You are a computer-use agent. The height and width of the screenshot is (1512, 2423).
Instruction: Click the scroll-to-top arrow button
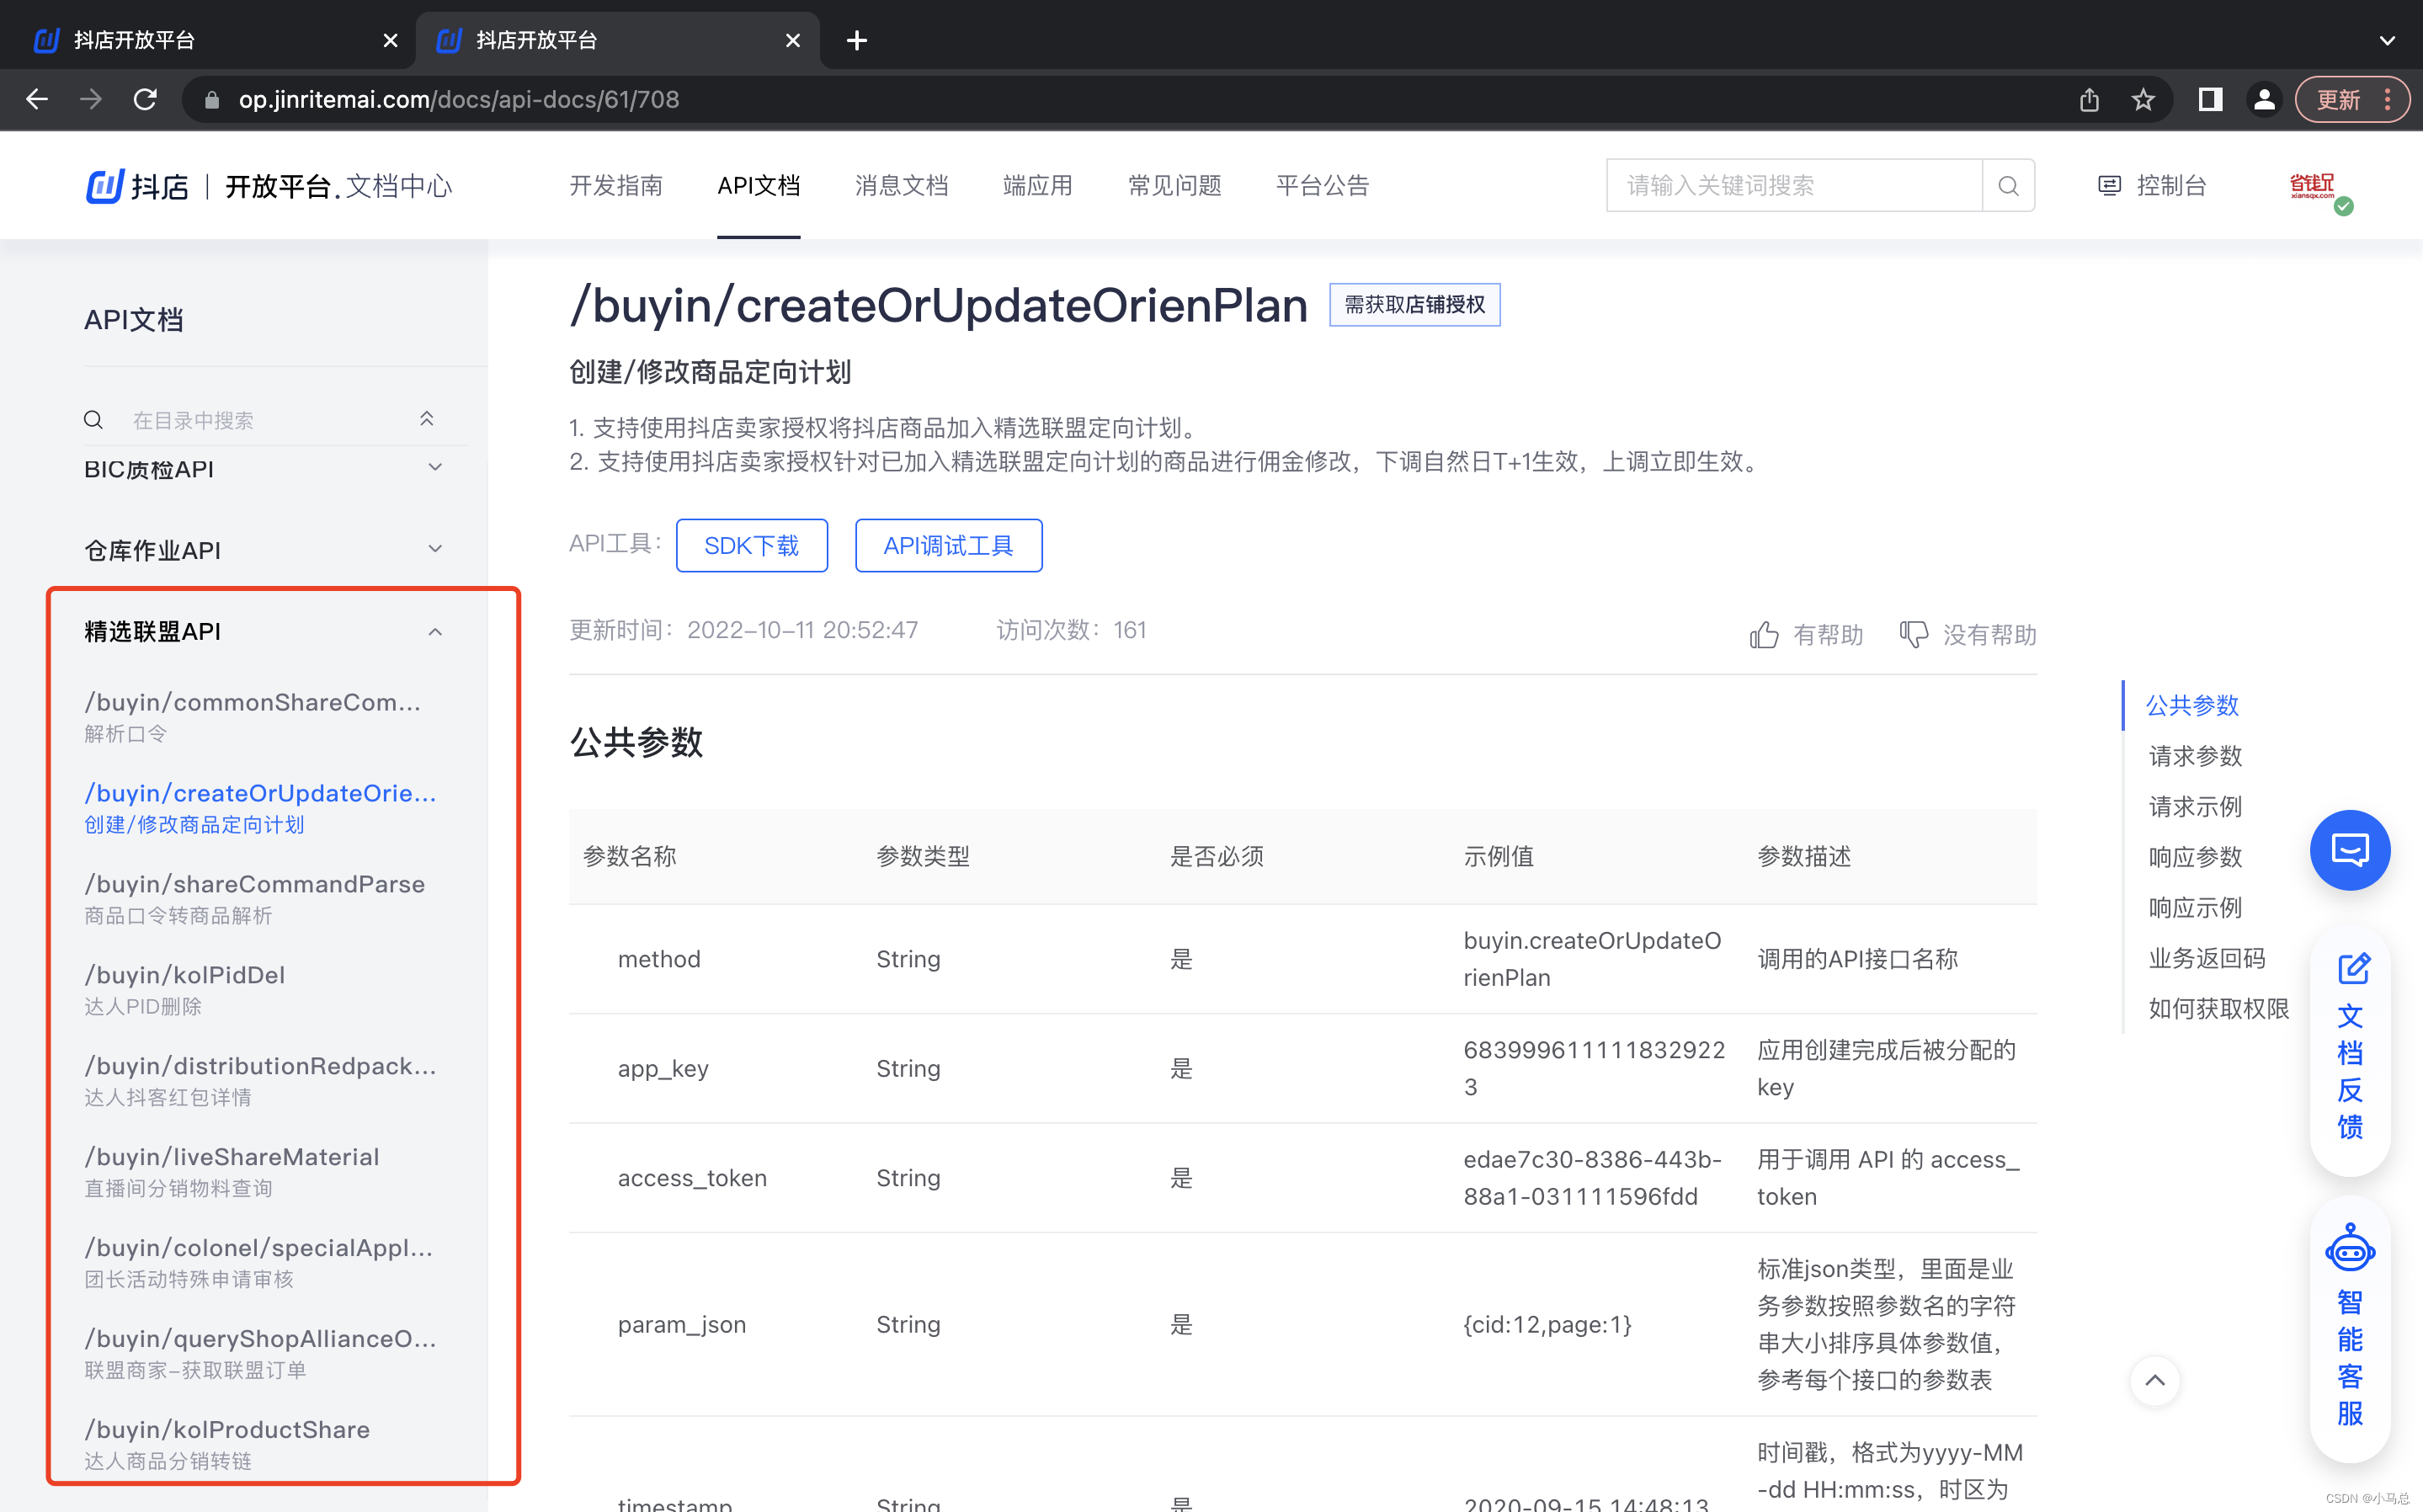click(2155, 1381)
